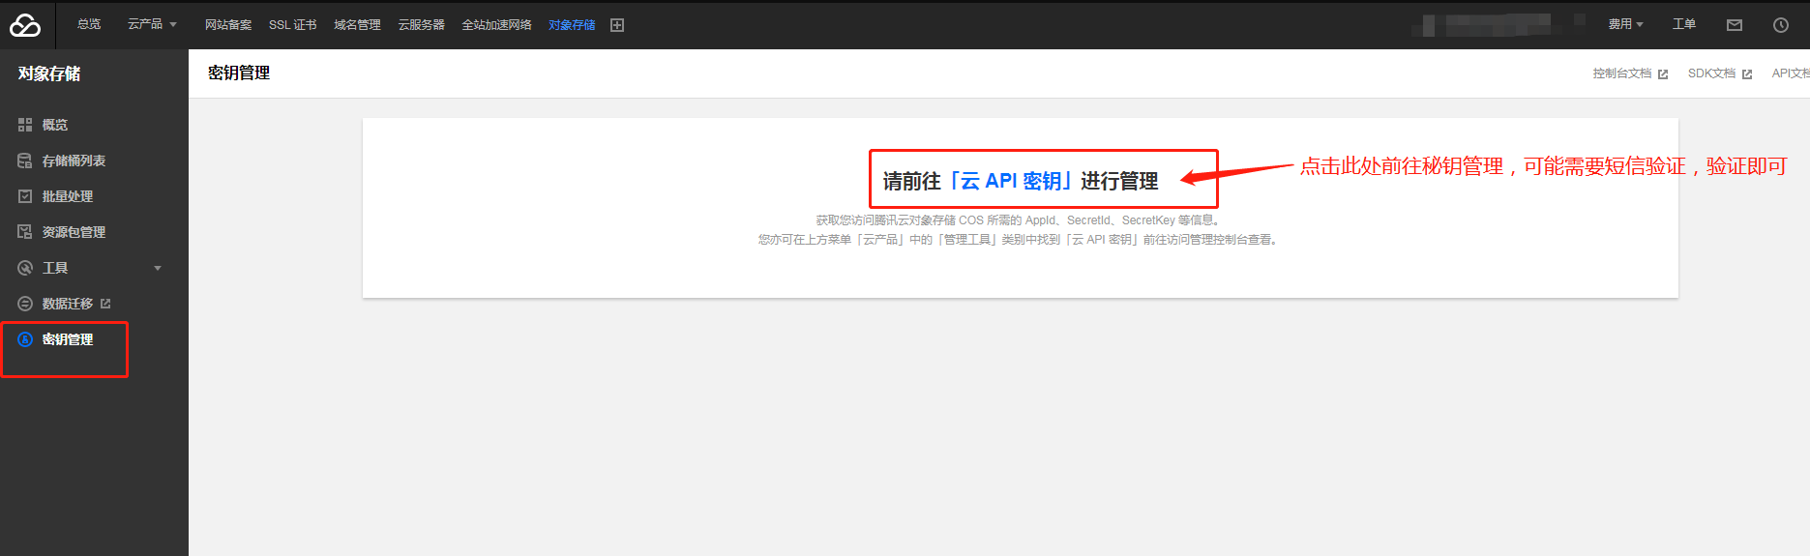Screen dimensions: 1810x556
Task: Open 全站加速网络 in the top navigation
Action: click(x=497, y=25)
